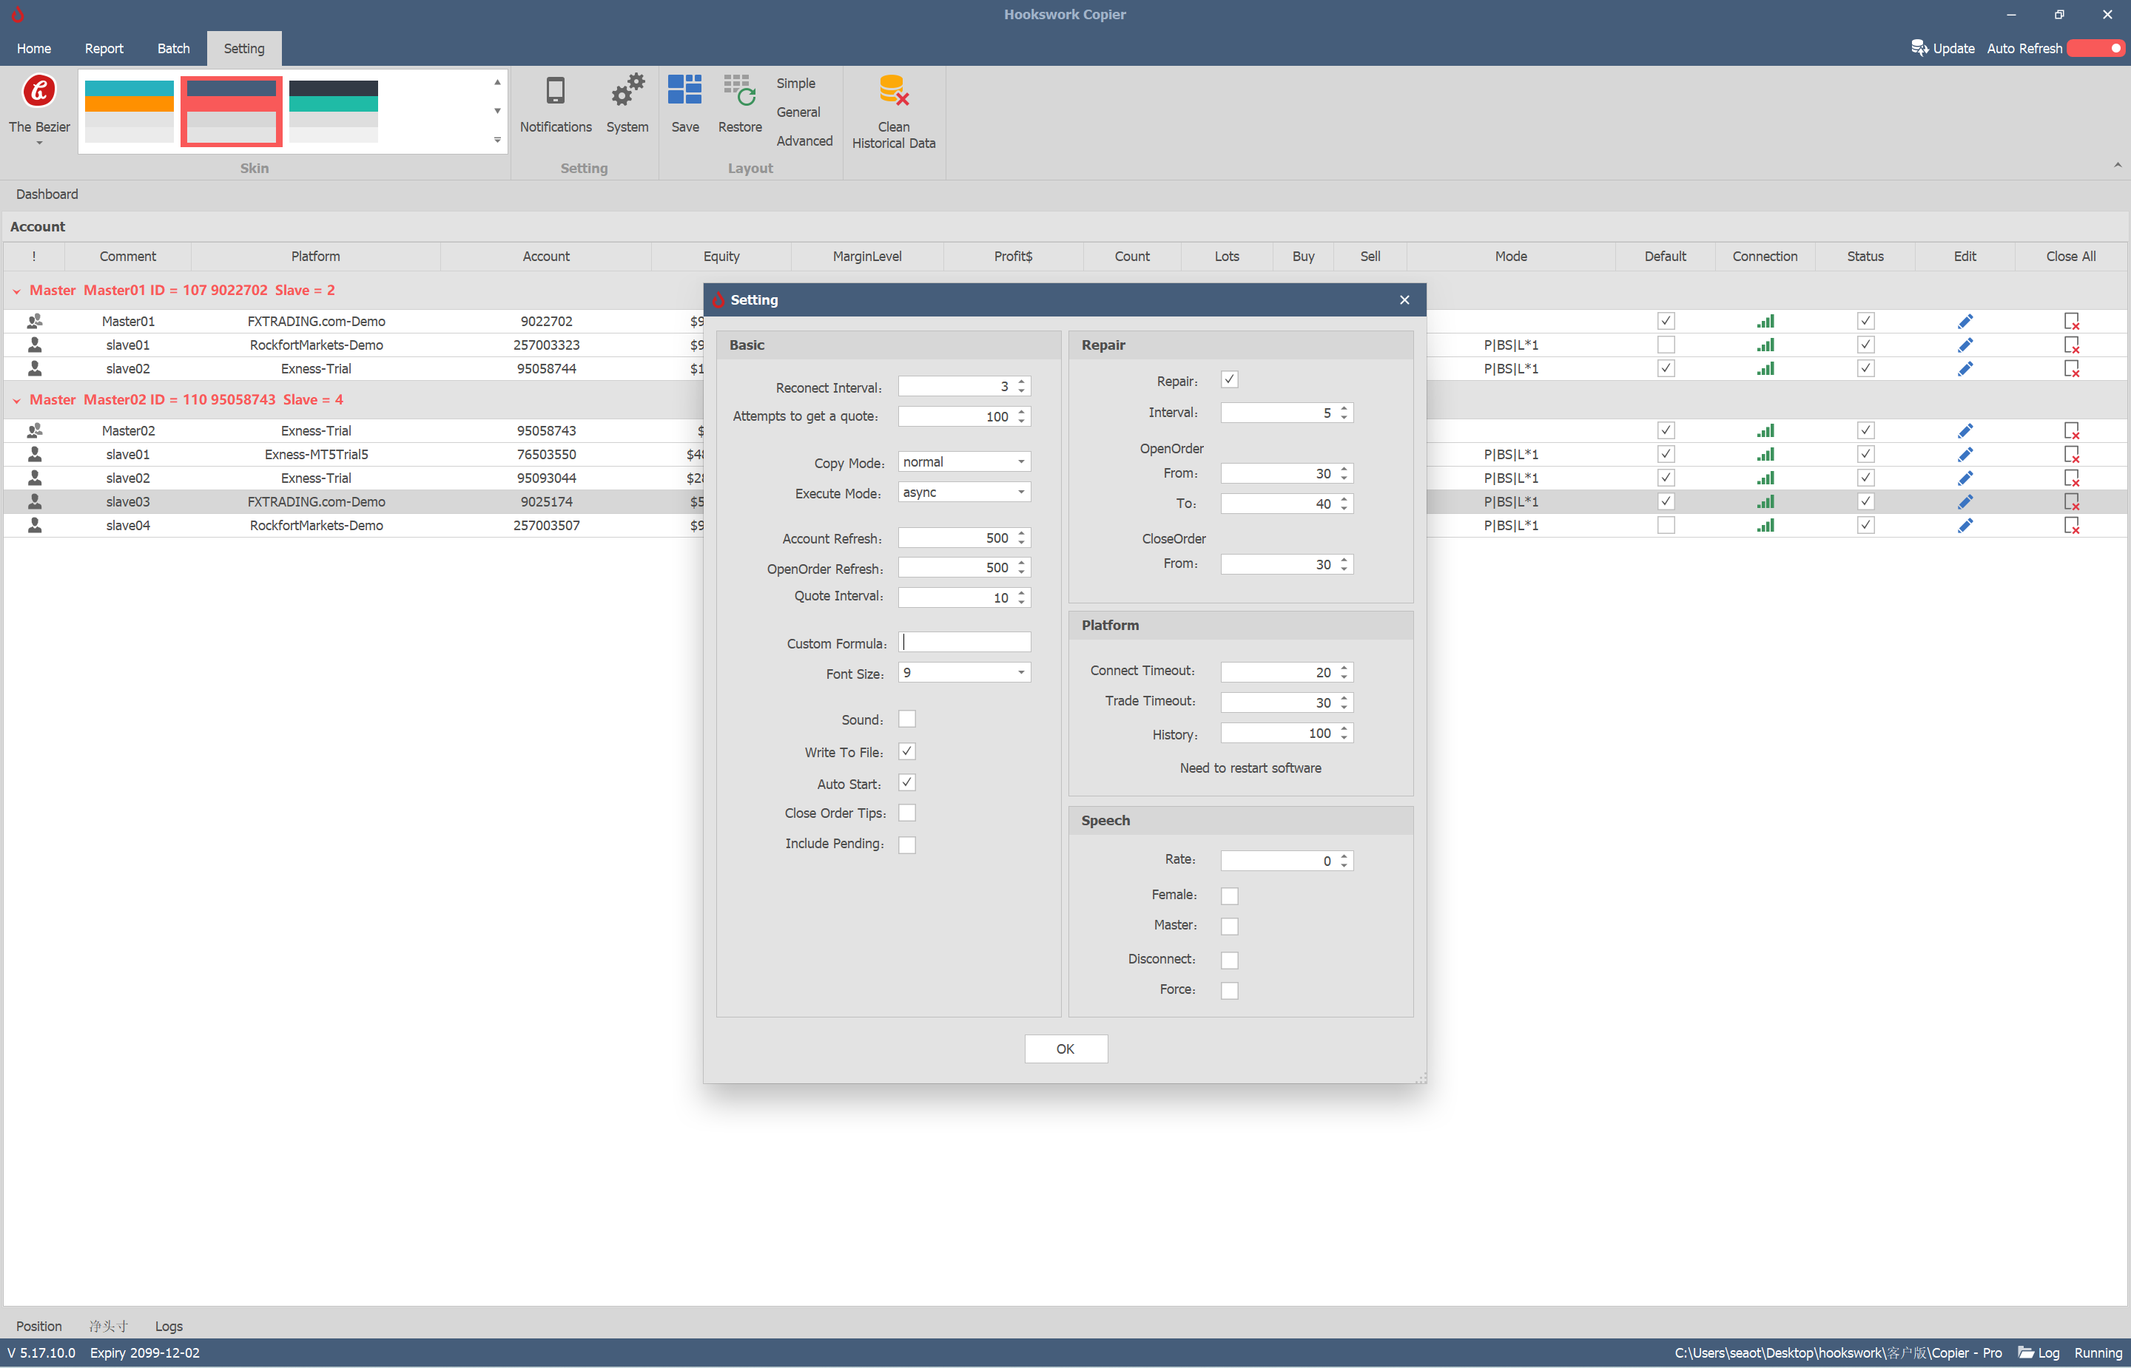This screenshot has width=2131, height=1368.
Task: Click connection signal icon for Master01
Action: tap(1765, 322)
